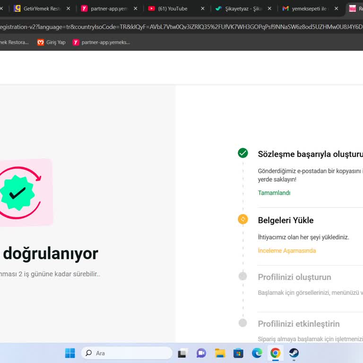Click the orange in-review status icon
This screenshot has height=363, width=363.
pyautogui.click(x=243, y=219)
